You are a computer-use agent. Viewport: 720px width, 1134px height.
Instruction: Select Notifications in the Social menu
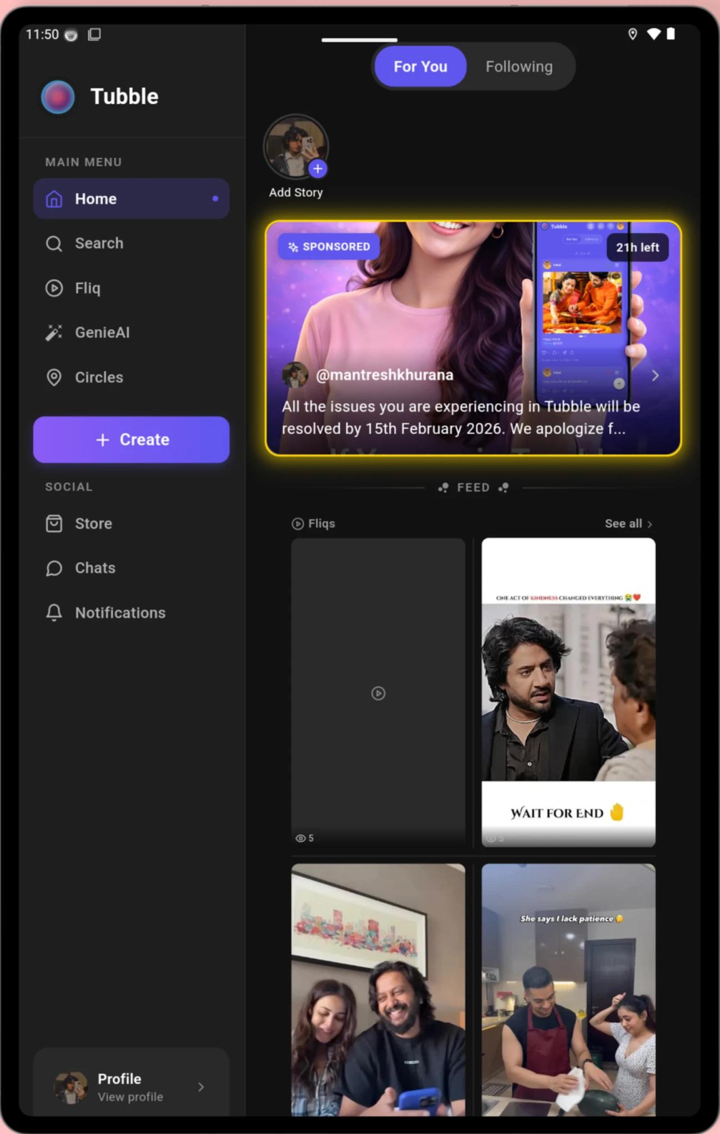click(x=131, y=613)
